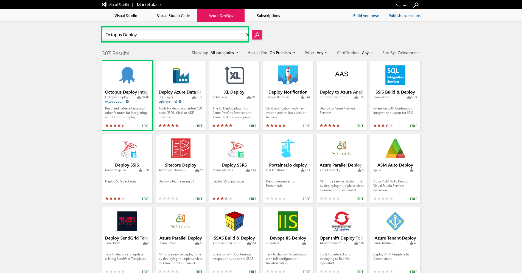Select the Deploy SSIS extension icon
The image size is (527, 273).
(x=128, y=148)
